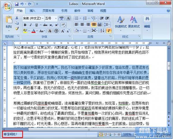Align text to the right
173x139 pixels.
click(x=88, y=25)
